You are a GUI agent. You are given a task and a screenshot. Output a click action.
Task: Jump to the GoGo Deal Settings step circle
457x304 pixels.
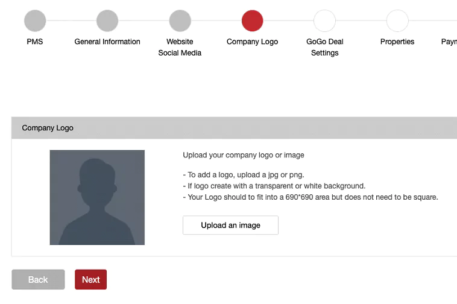[x=325, y=21]
